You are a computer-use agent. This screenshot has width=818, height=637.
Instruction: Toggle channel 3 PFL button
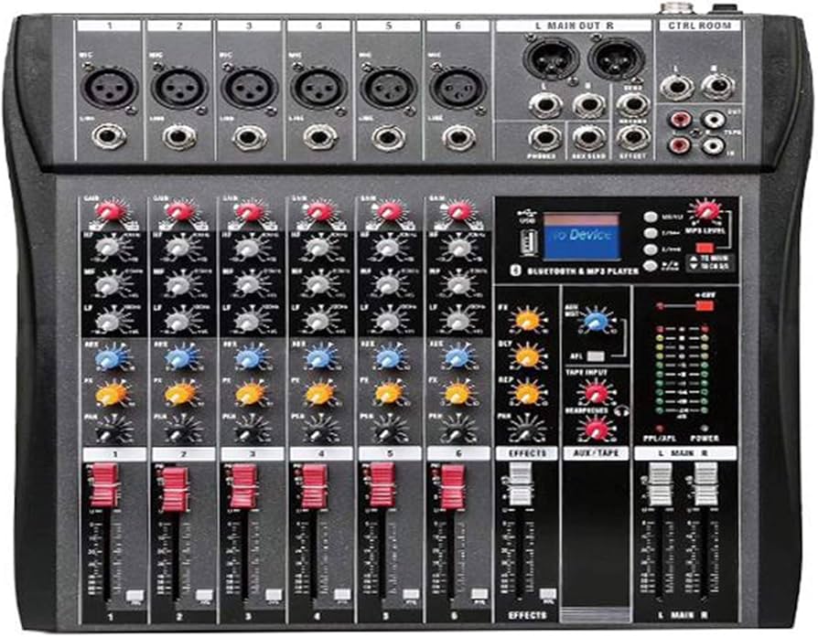274,595
